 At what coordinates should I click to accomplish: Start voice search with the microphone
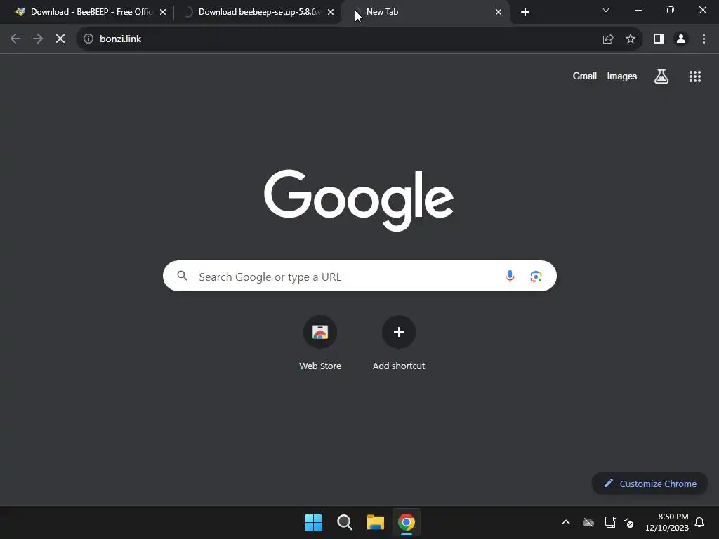[510, 276]
